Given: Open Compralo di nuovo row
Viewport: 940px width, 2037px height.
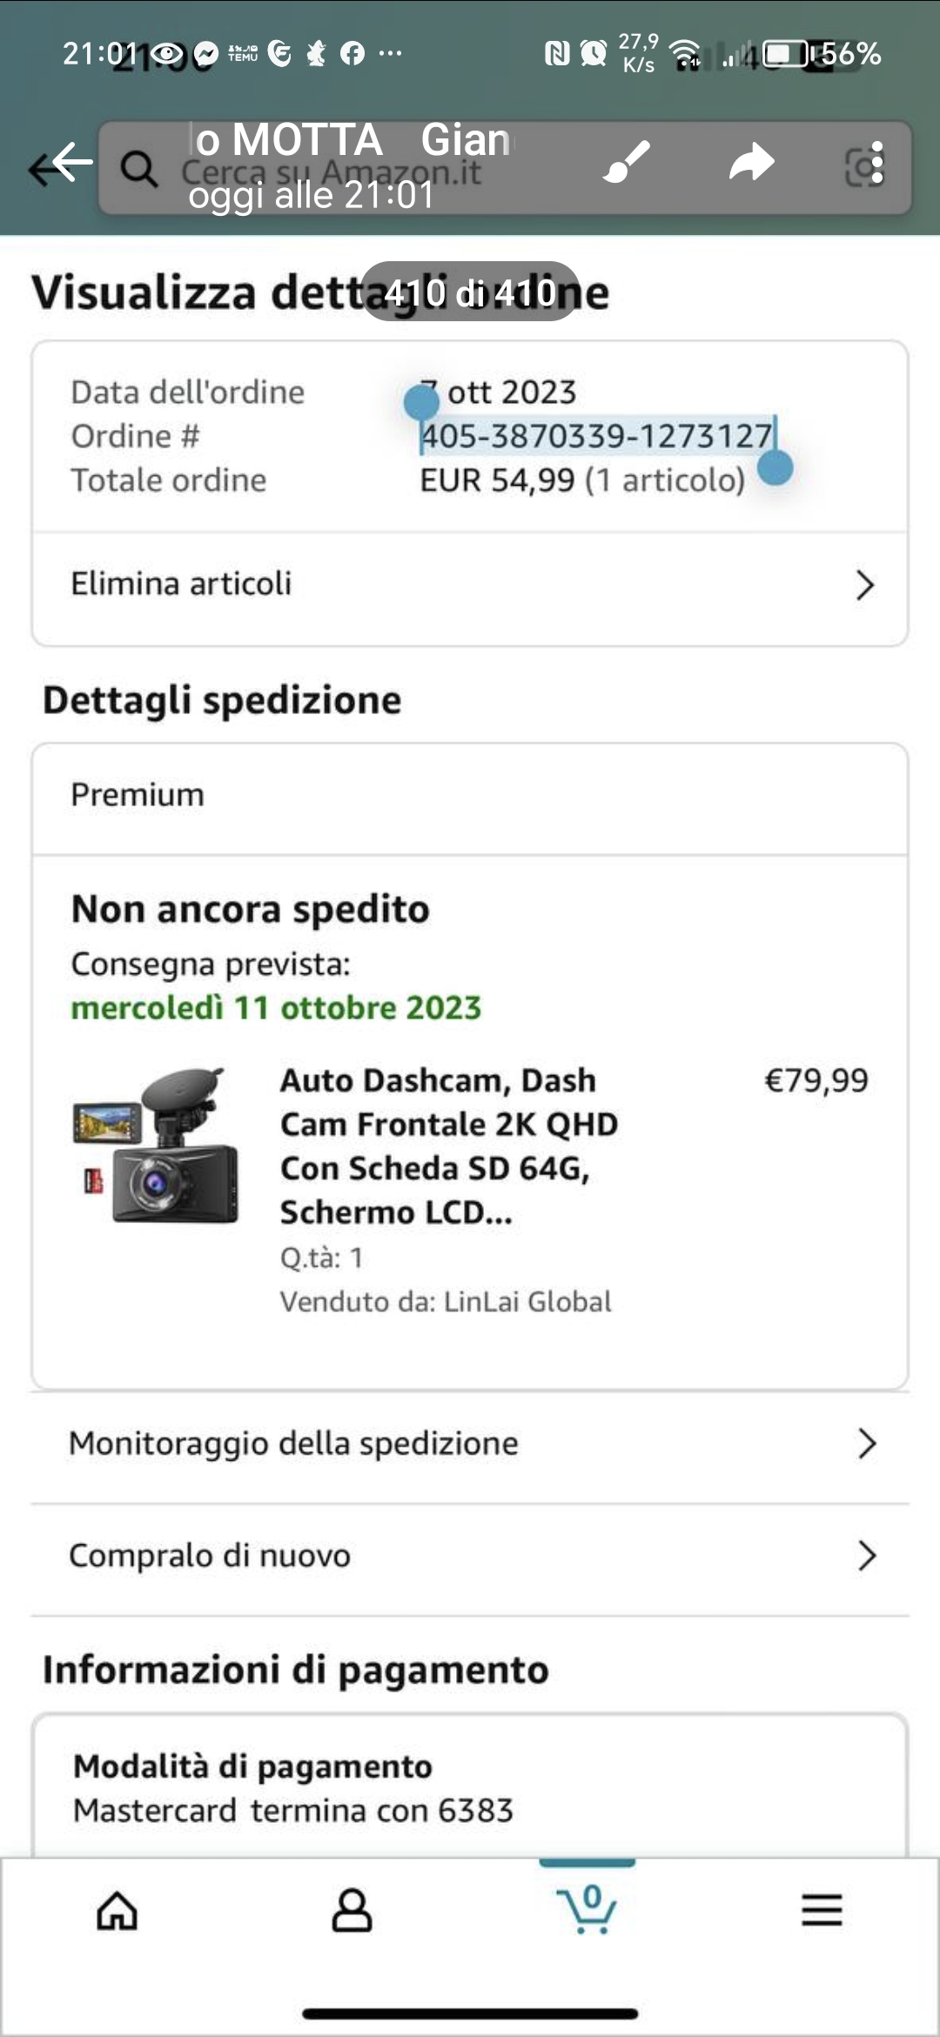Looking at the screenshot, I should (470, 1555).
